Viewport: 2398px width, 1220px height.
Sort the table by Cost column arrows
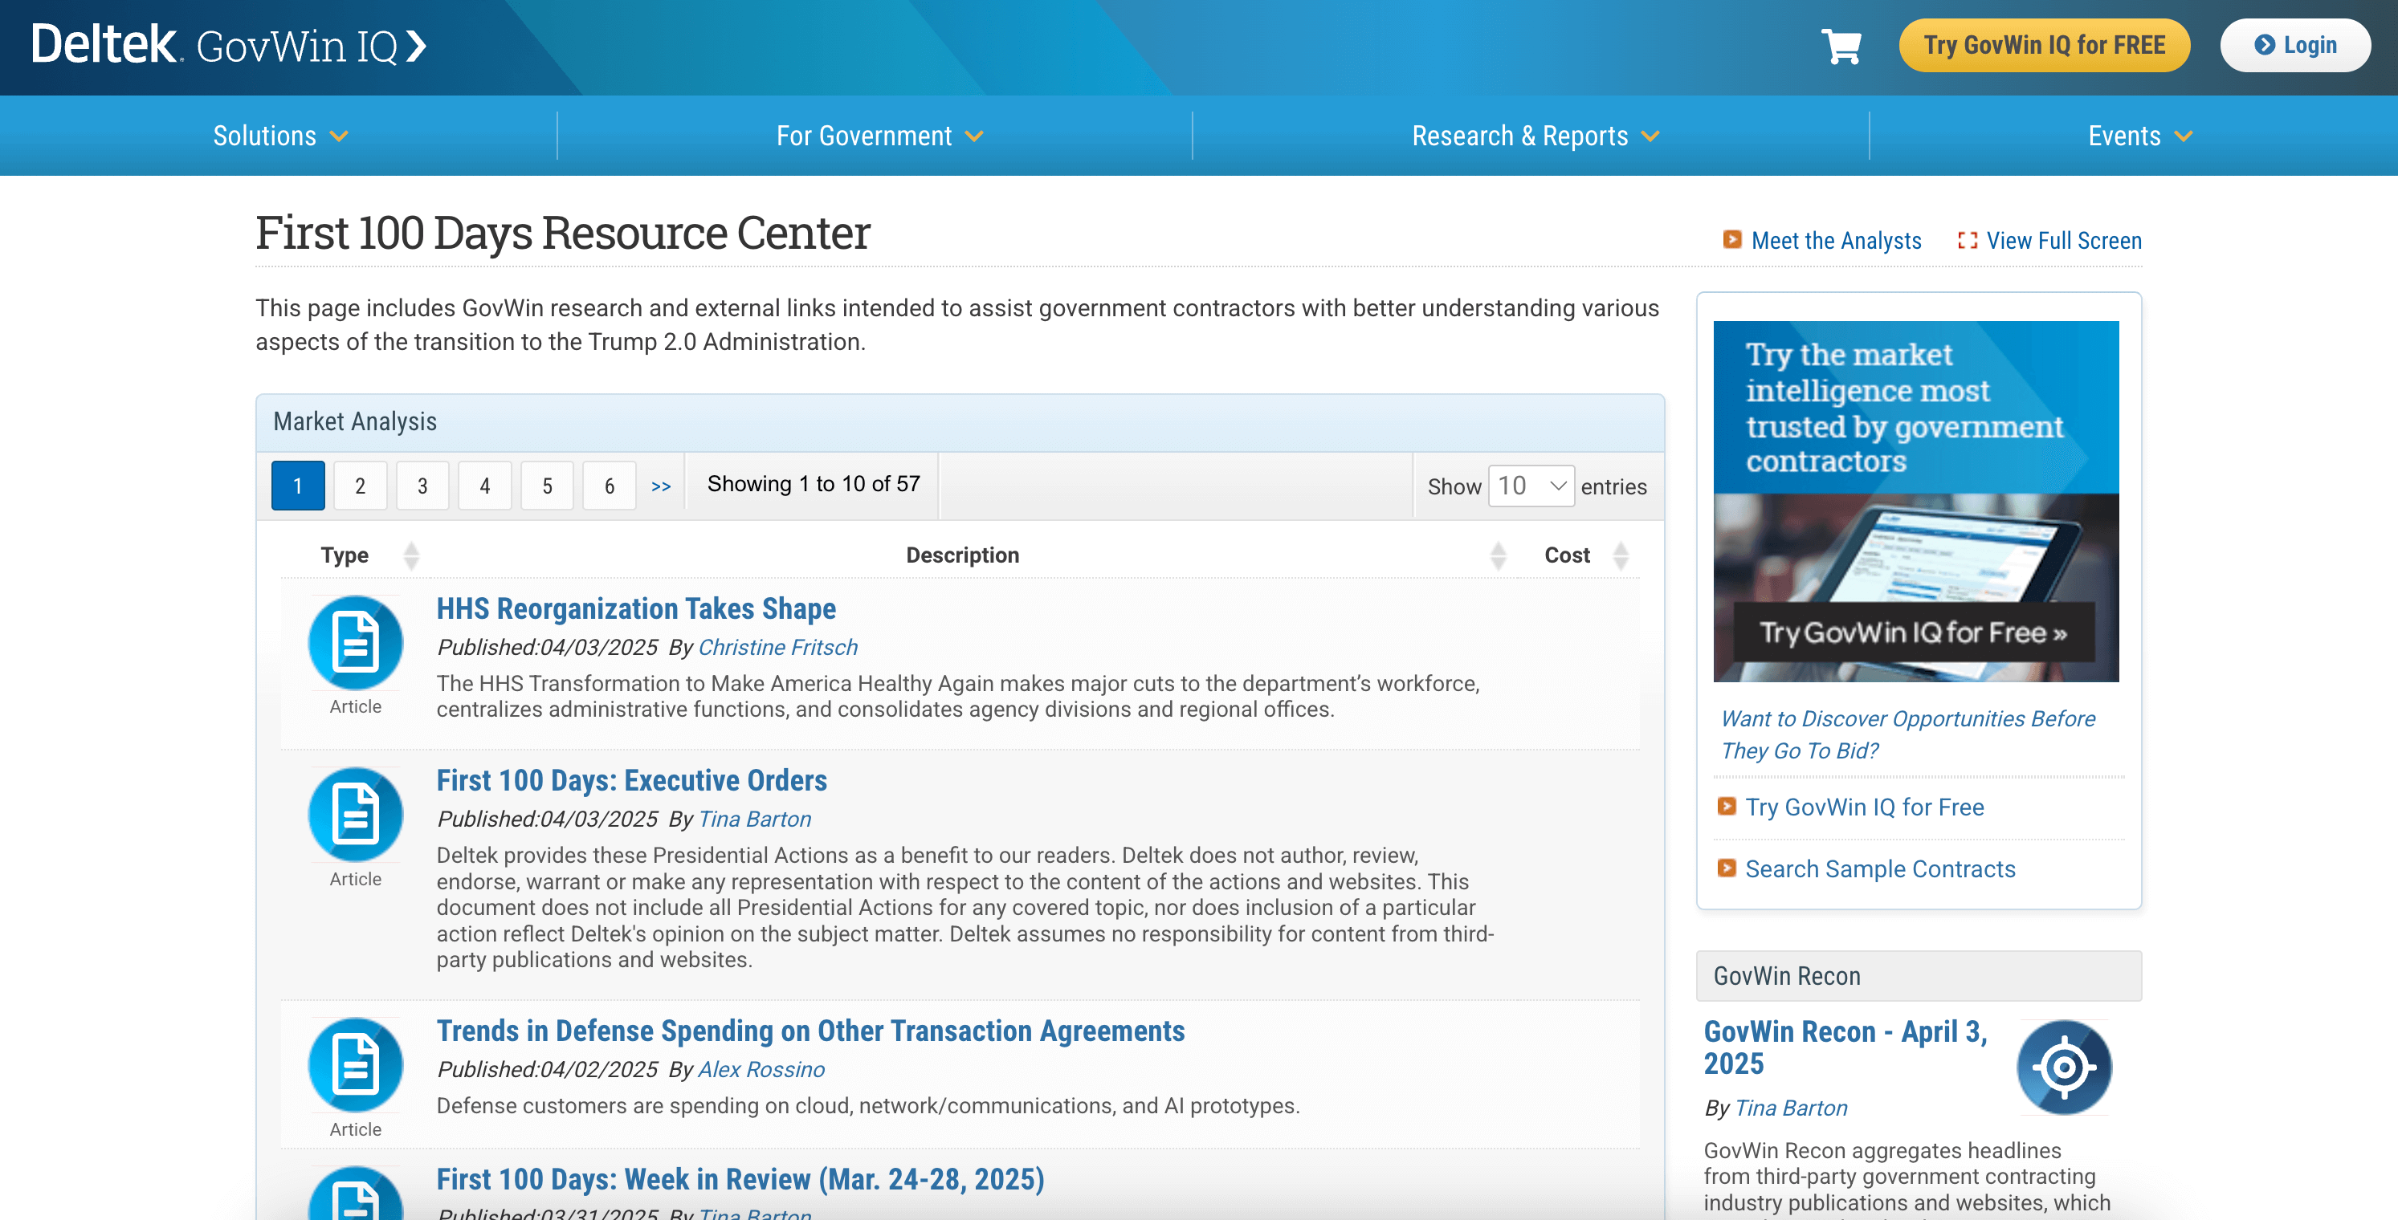[x=1620, y=555]
